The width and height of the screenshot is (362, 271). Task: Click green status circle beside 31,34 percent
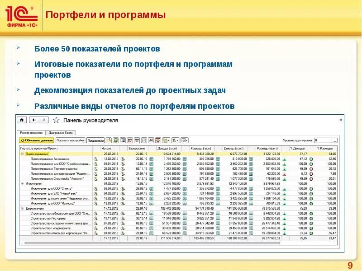[x=311, y=233]
